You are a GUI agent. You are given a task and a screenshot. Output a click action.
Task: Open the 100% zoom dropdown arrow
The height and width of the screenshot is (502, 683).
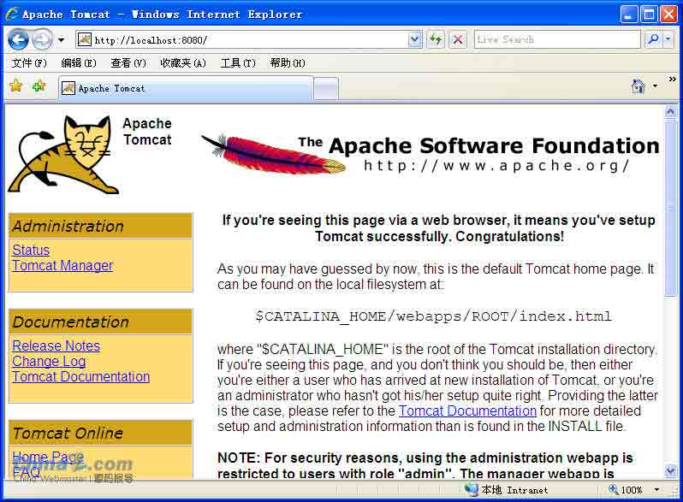[656, 490]
